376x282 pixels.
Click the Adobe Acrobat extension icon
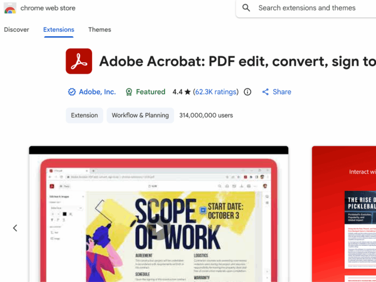click(79, 61)
